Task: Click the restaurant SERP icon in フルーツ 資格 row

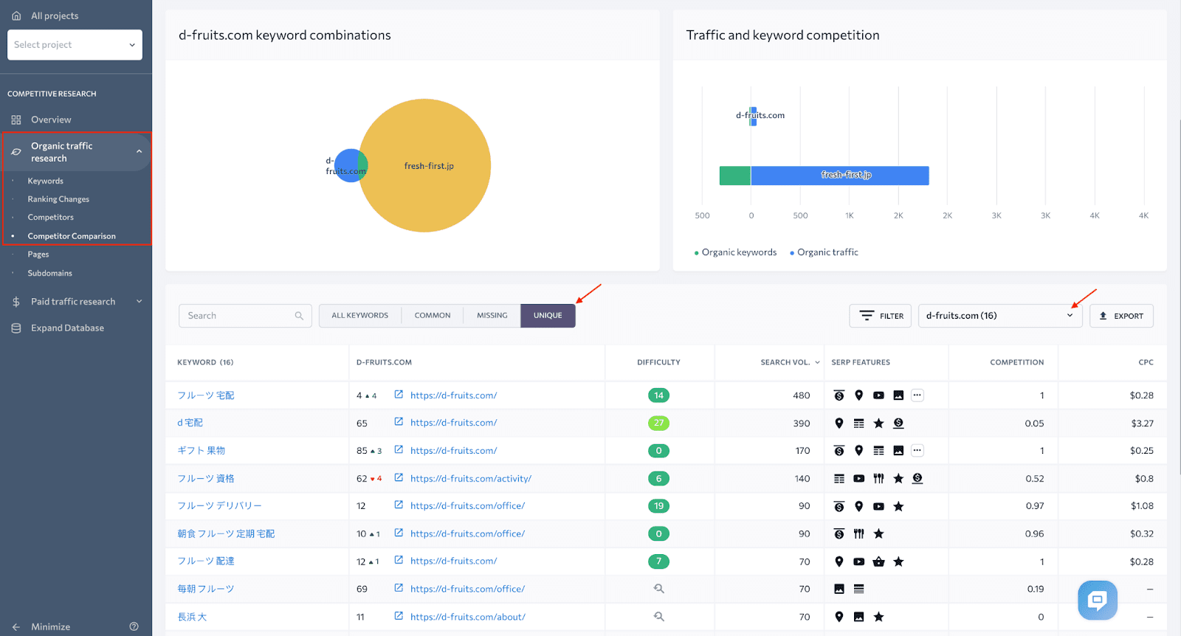Action: pyautogui.click(x=878, y=479)
